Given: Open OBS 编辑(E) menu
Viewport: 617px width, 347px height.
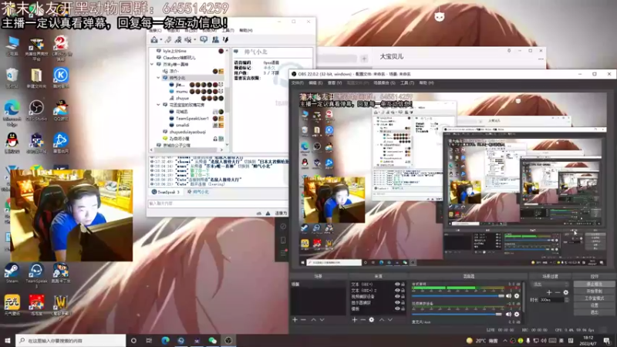Looking at the screenshot, I should pyautogui.click(x=315, y=83).
